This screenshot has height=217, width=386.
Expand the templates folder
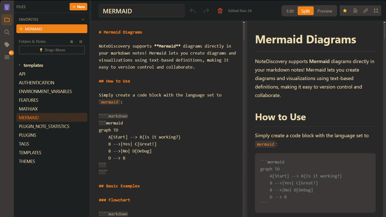pos(20,65)
